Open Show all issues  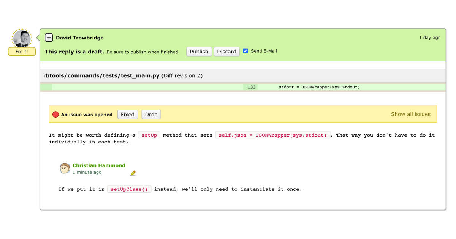click(x=411, y=114)
